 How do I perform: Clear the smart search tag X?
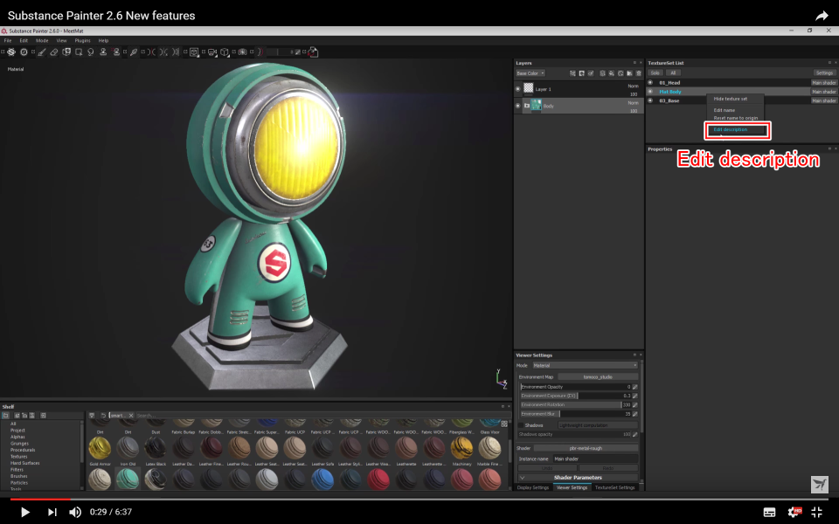click(x=131, y=416)
